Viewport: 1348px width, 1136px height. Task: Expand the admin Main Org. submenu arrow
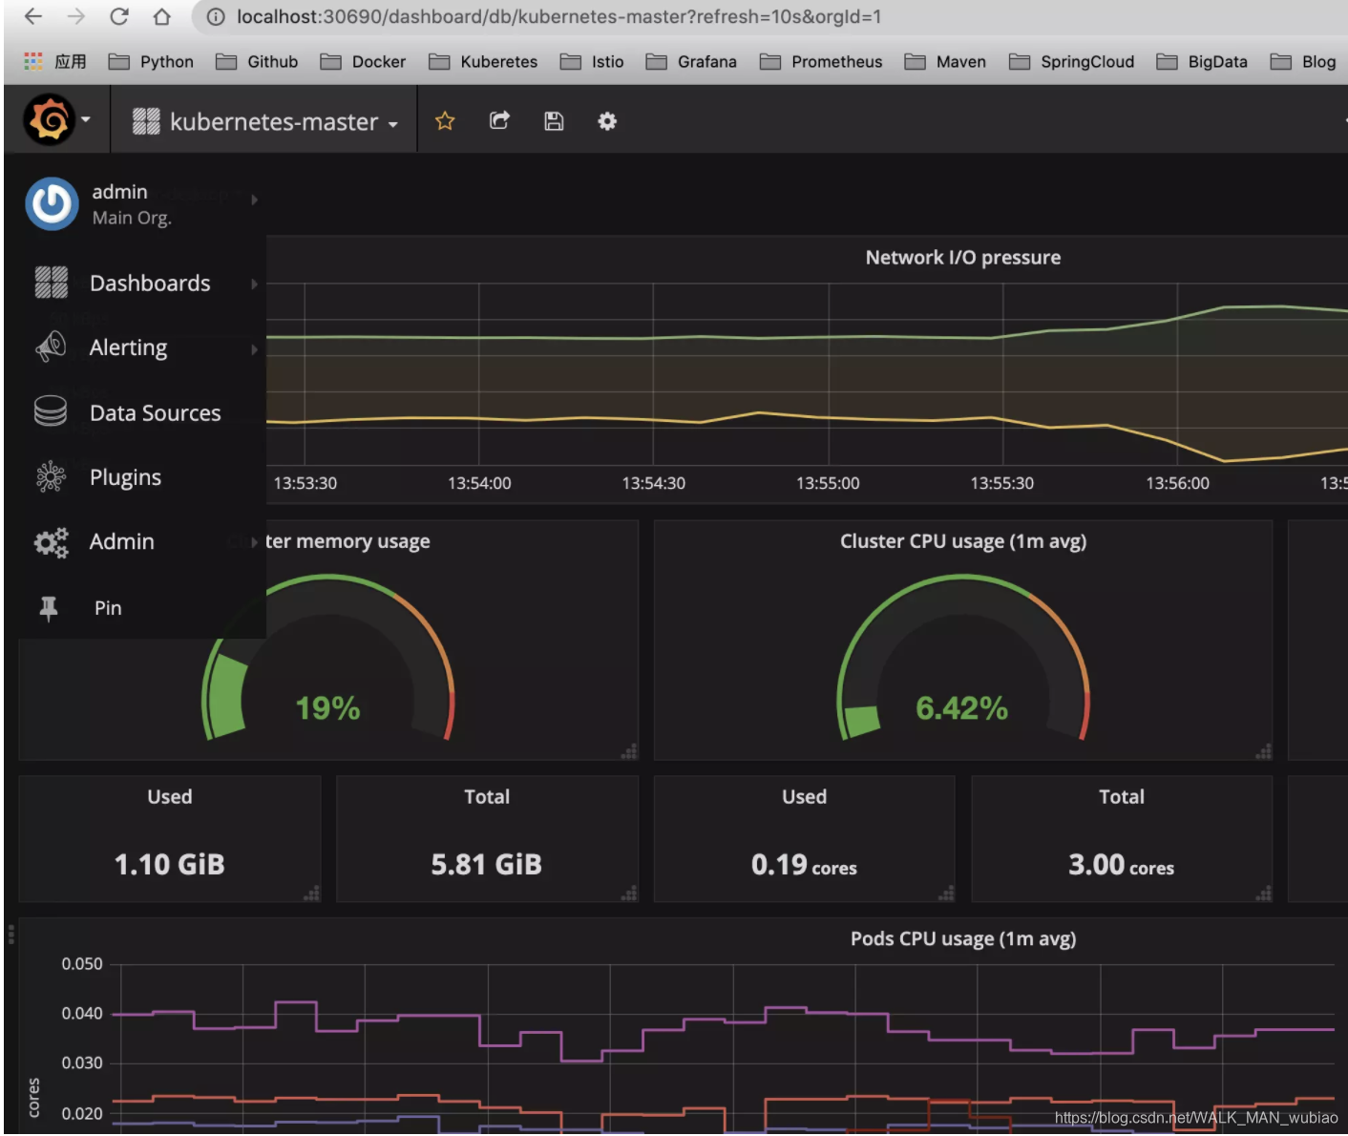[255, 200]
